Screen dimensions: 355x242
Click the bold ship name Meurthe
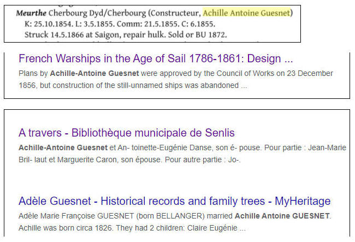coord(31,13)
